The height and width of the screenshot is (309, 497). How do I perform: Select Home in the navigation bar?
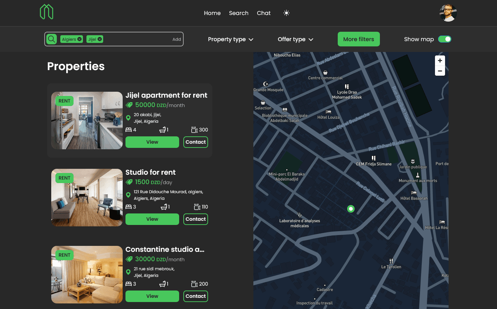(x=212, y=13)
